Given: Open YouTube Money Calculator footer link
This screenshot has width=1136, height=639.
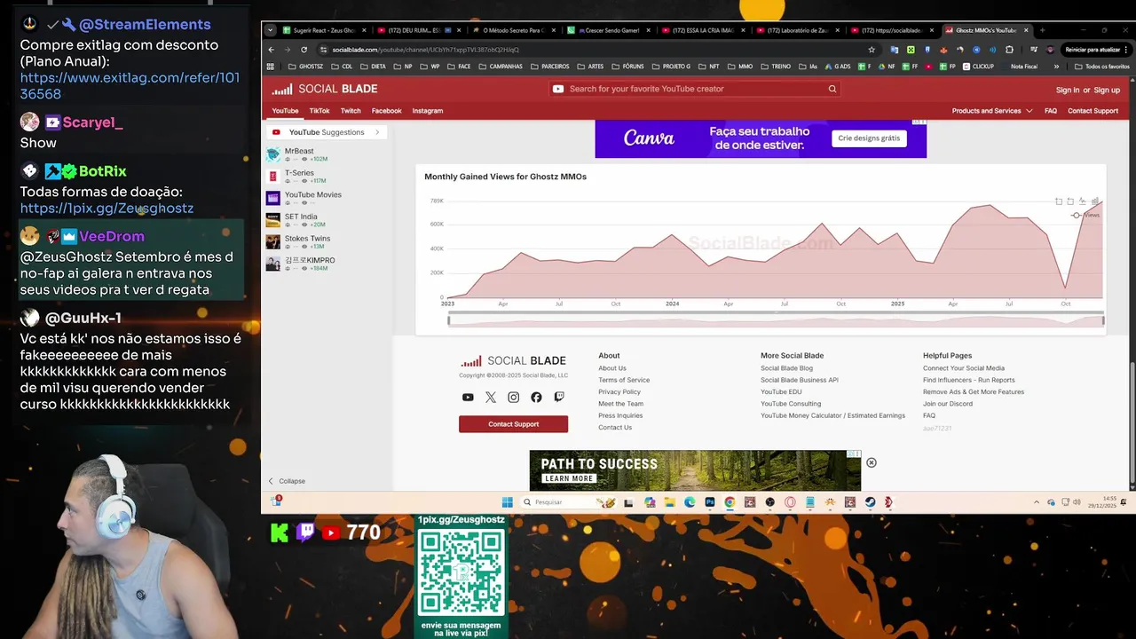Looking at the screenshot, I should (832, 415).
